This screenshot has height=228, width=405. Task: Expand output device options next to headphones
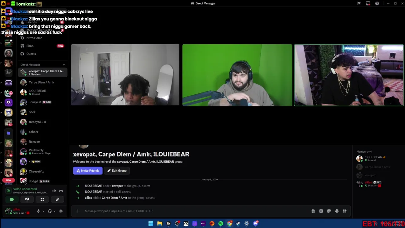[54, 211]
